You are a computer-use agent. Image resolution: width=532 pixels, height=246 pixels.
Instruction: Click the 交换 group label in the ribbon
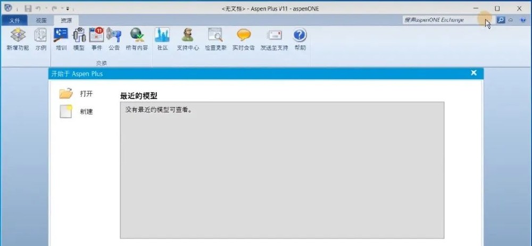(x=101, y=63)
